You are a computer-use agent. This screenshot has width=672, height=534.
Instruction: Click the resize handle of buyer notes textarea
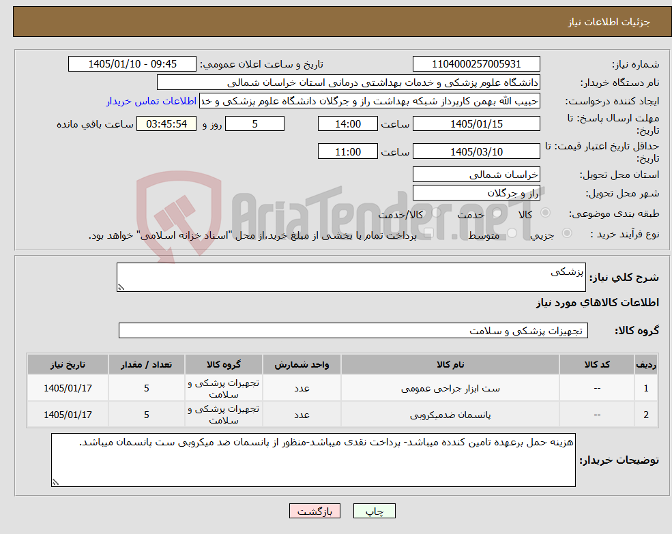(55, 482)
